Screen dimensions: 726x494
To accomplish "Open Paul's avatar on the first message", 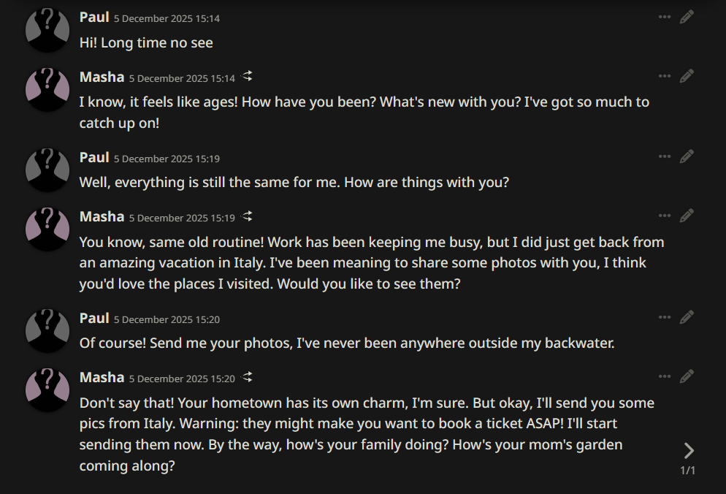I will click(47, 29).
